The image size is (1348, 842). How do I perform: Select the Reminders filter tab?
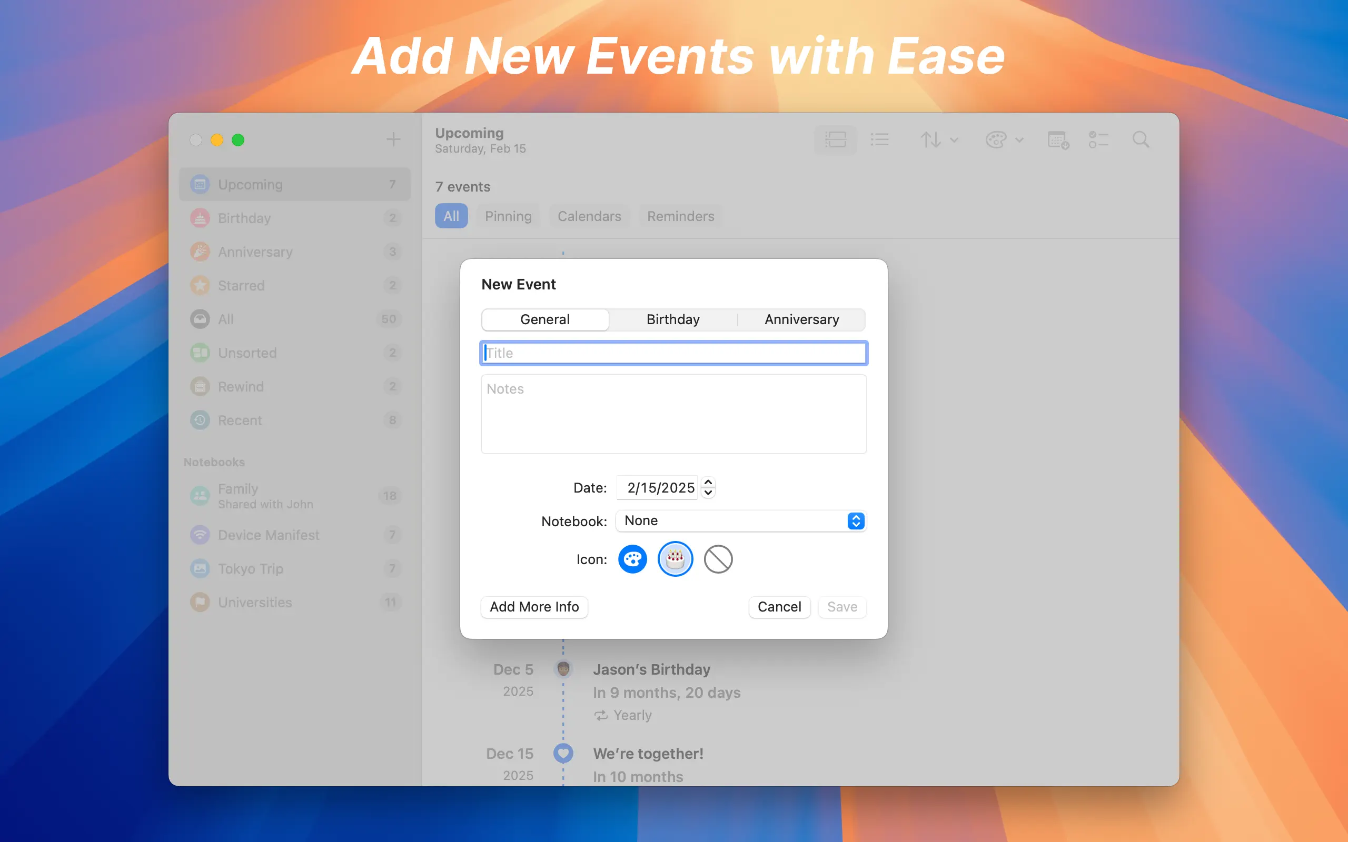click(x=680, y=216)
